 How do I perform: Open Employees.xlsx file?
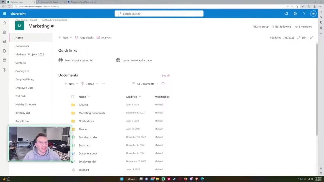[87, 162]
